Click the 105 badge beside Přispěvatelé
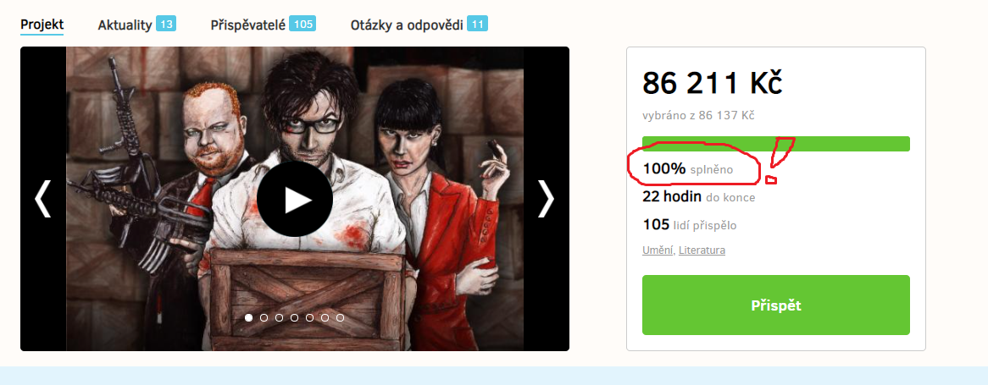This screenshot has height=385, width=988. click(303, 25)
